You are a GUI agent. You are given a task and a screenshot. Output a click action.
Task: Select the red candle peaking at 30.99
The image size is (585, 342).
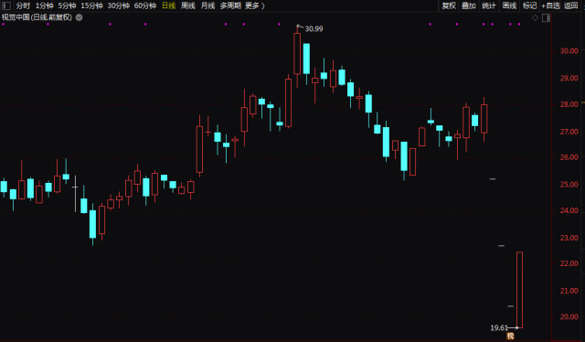tap(297, 54)
